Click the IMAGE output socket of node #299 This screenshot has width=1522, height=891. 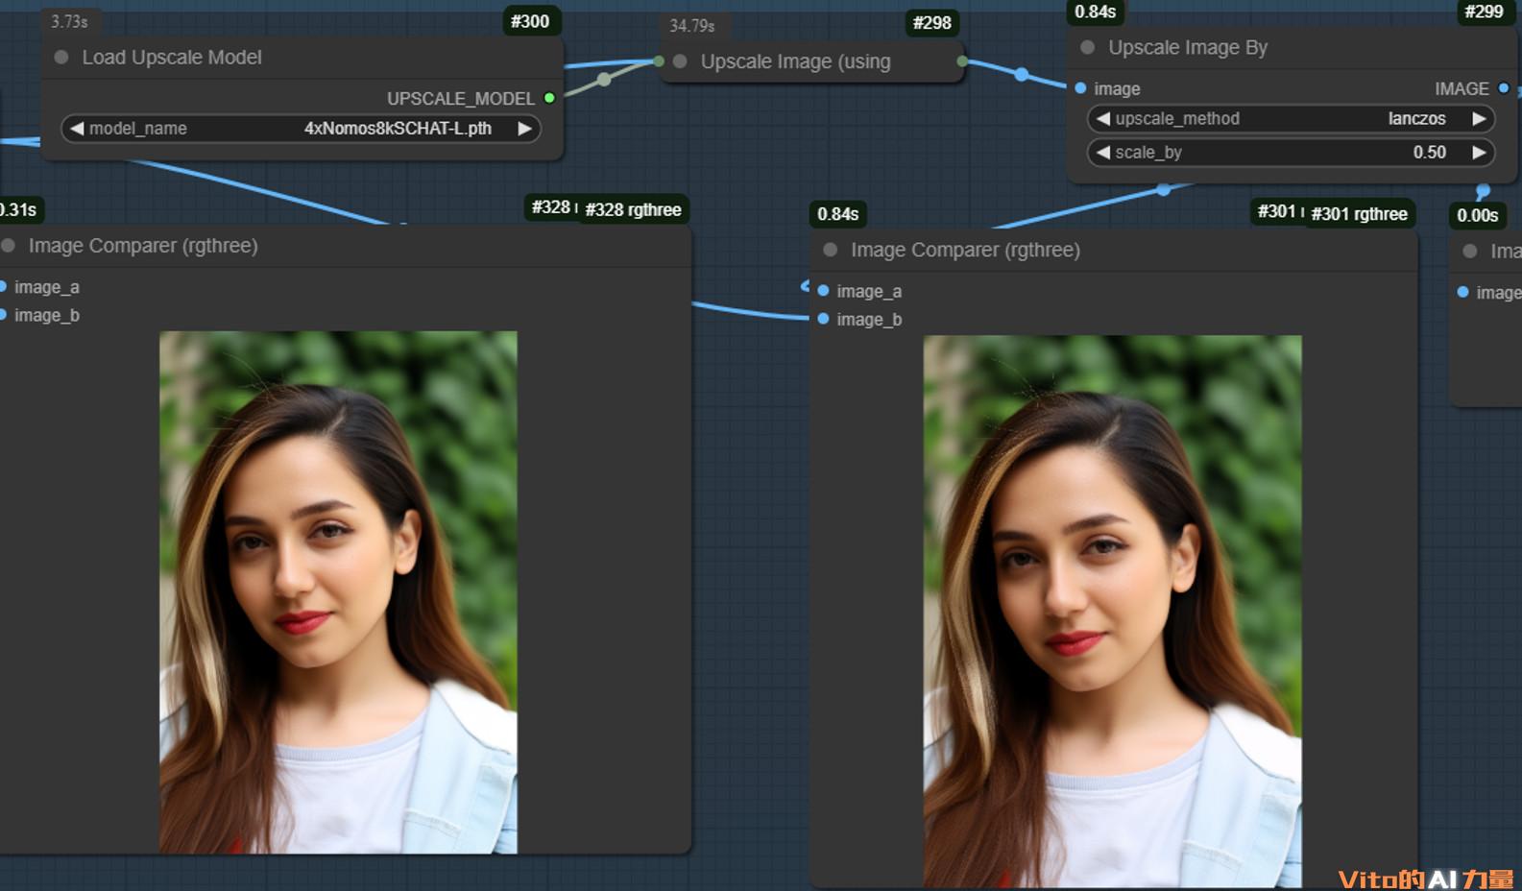(x=1504, y=88)
